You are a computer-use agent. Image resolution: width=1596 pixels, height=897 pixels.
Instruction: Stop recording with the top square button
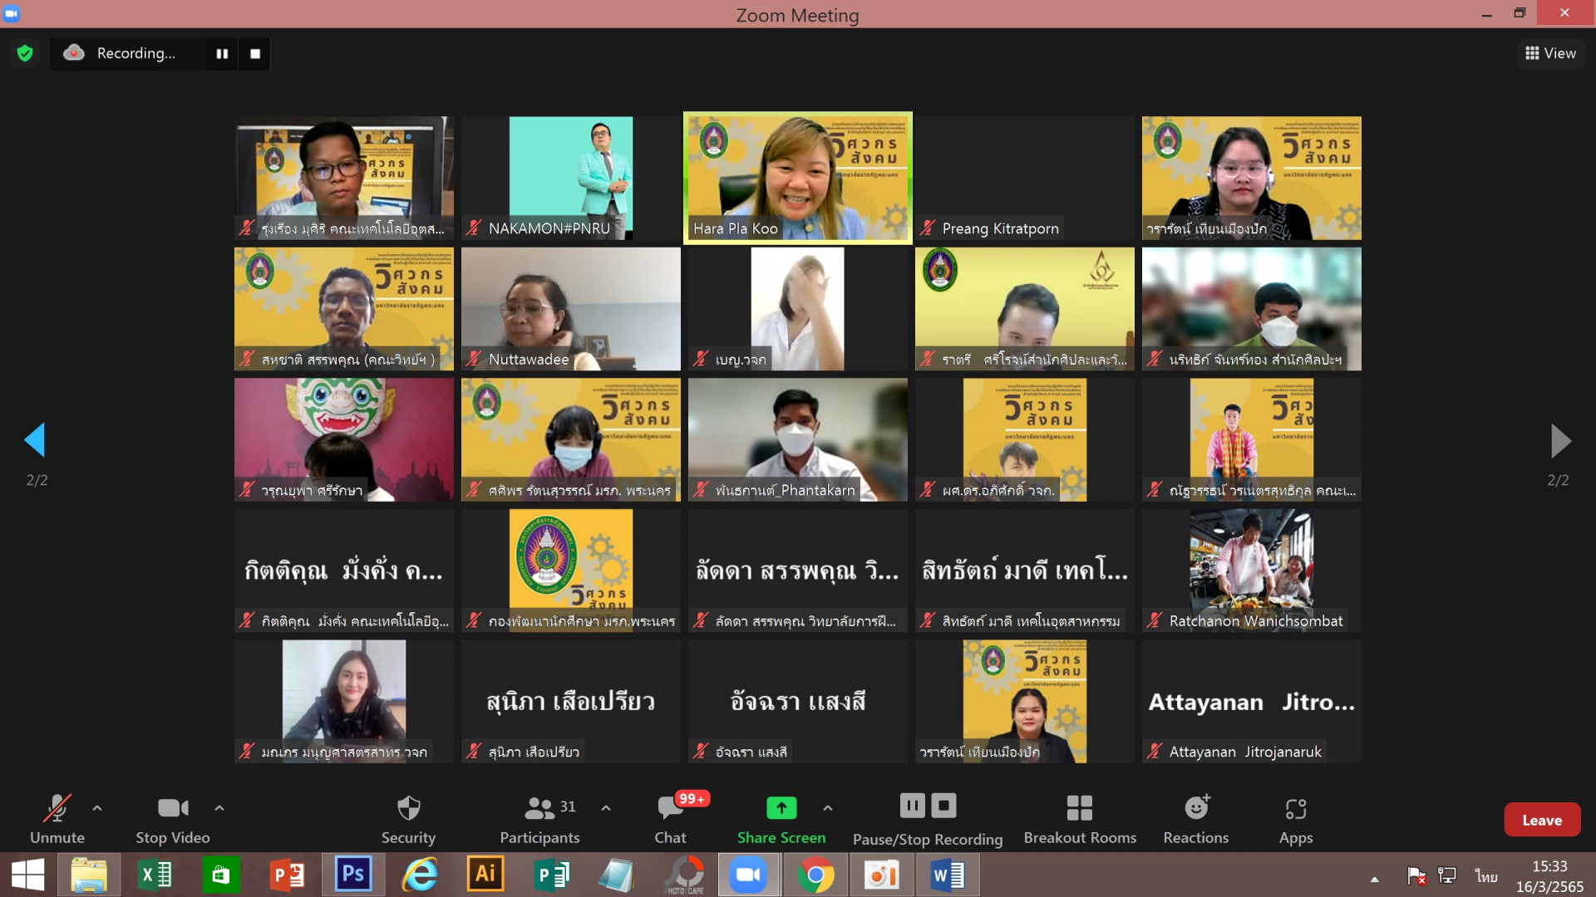255,54
